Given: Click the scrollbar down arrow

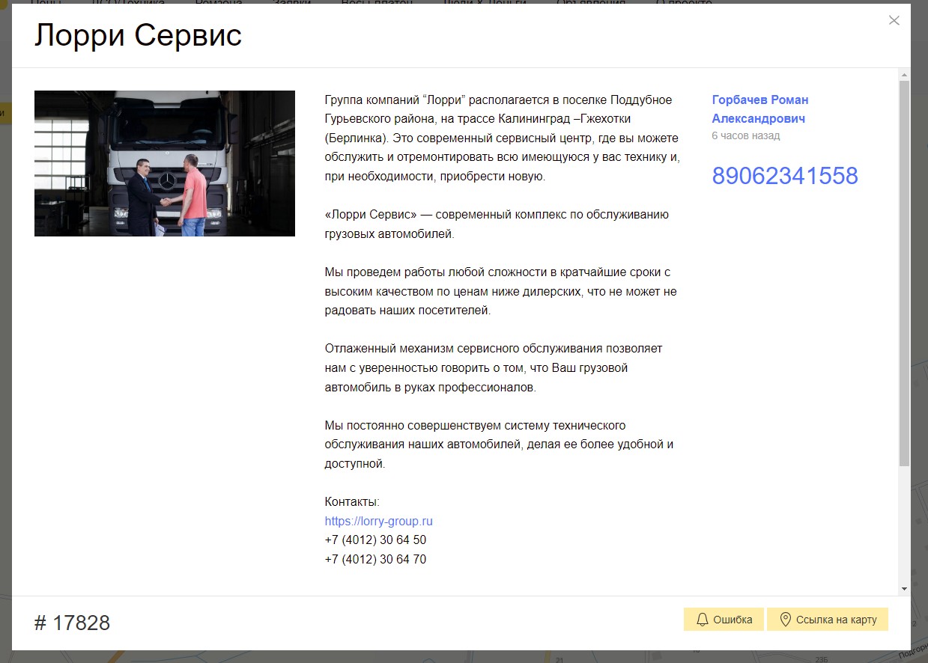Looking at the screenshot, I should click(904, 589).
